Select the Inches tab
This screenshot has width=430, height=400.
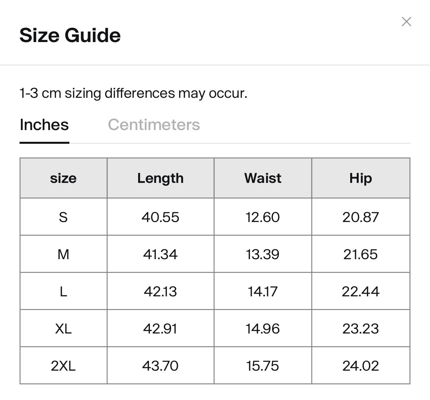click(44, 125)
